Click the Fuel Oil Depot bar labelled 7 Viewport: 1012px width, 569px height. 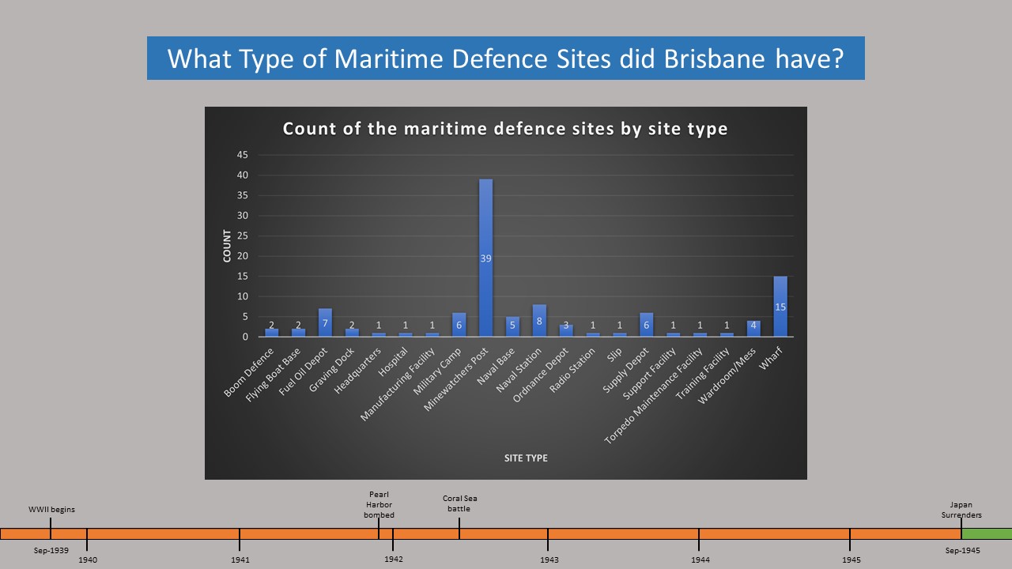(325, 322)
